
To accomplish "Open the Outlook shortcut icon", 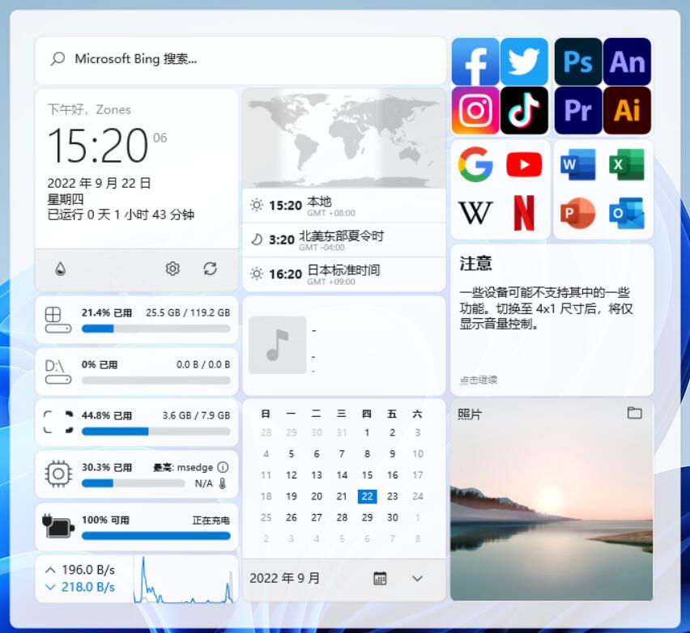I will pos(627,214).
